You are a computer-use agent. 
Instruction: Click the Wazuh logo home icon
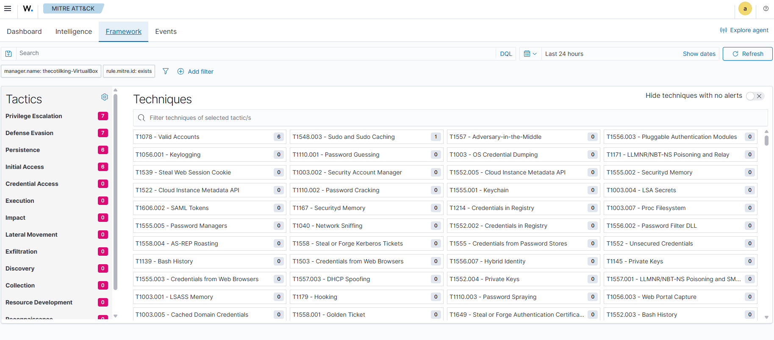(x=28, y=8)
